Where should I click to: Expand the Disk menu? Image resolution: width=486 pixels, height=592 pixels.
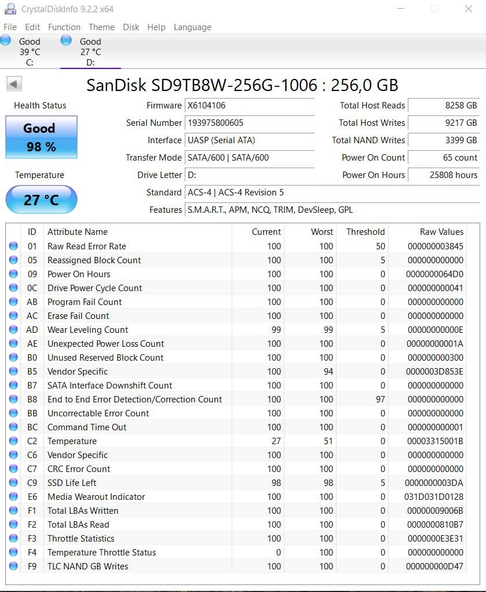[x=131, y=27]
